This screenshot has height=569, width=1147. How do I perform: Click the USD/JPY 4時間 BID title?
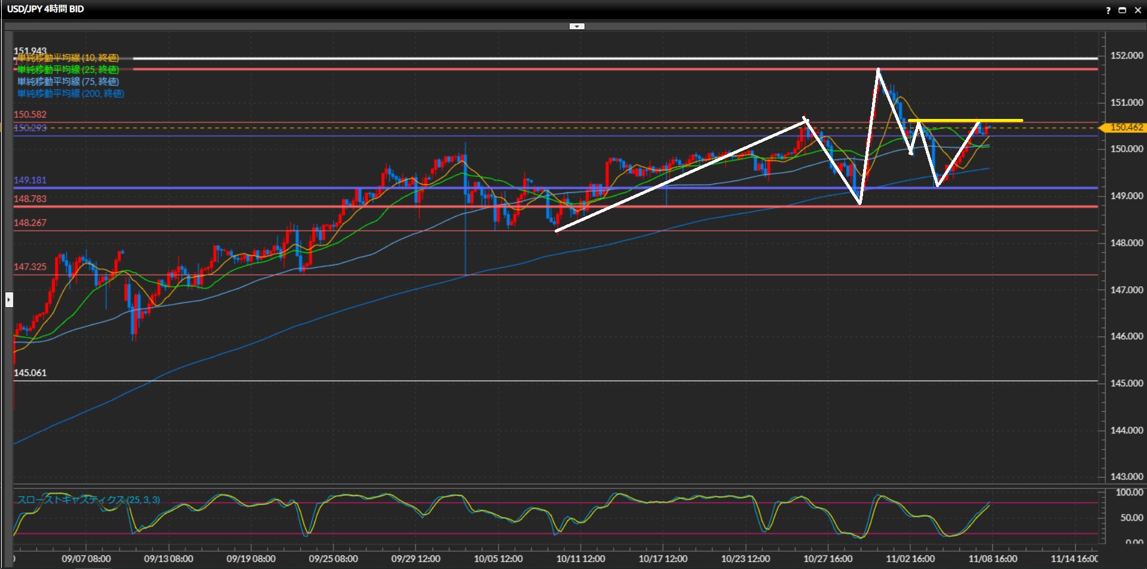tap(45, 9)
